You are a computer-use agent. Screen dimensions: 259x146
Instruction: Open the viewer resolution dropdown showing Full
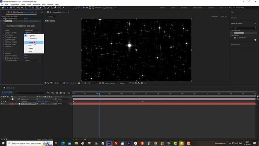pos(92,83)
